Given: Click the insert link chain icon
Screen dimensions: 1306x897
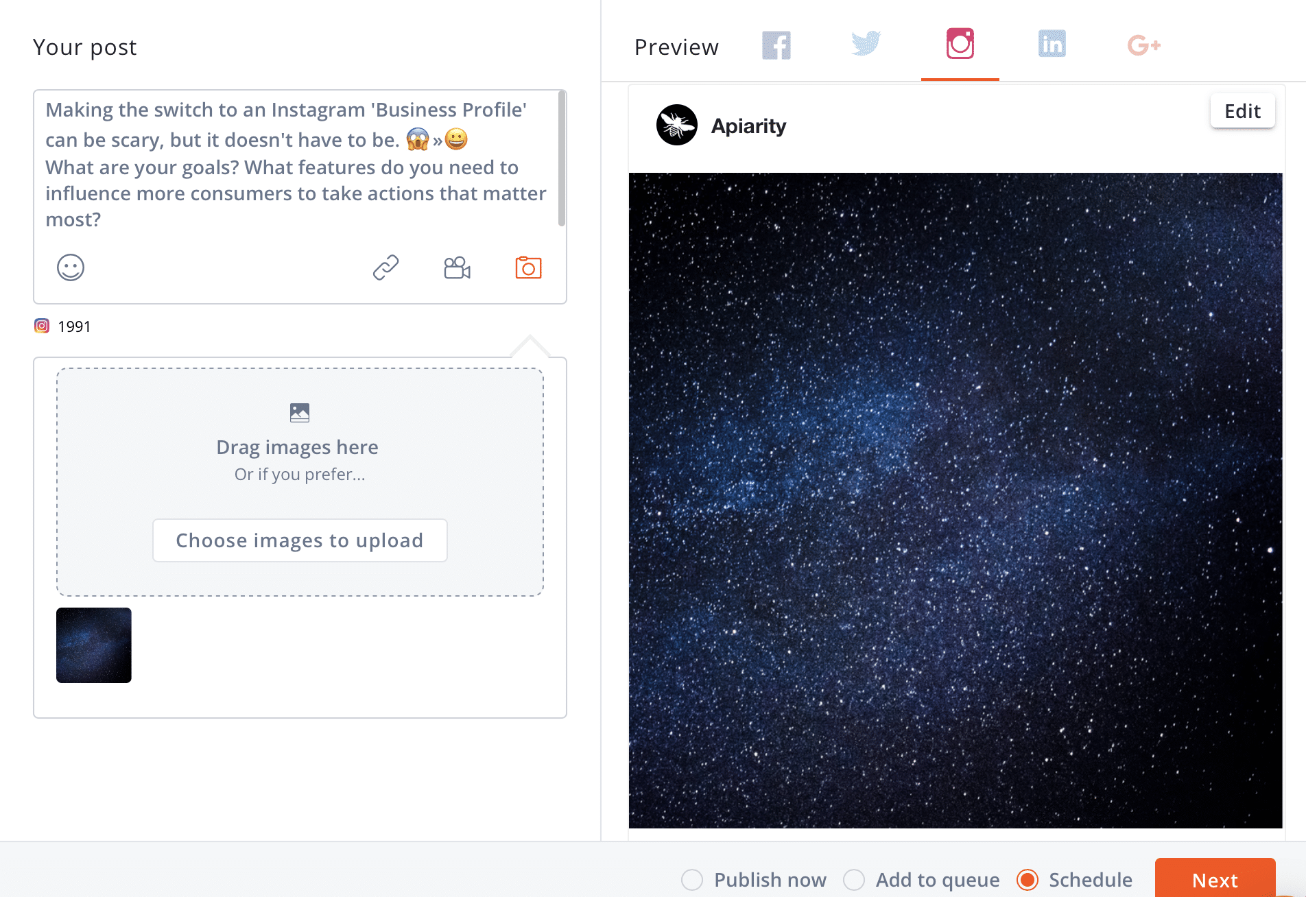Looking at the screenshot, I should [x=385, y=267].
